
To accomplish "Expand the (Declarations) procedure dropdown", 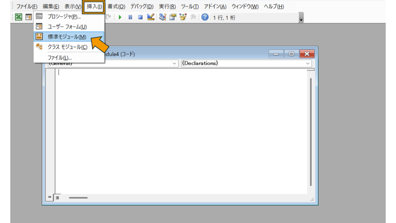I will (x=308, y=63).
